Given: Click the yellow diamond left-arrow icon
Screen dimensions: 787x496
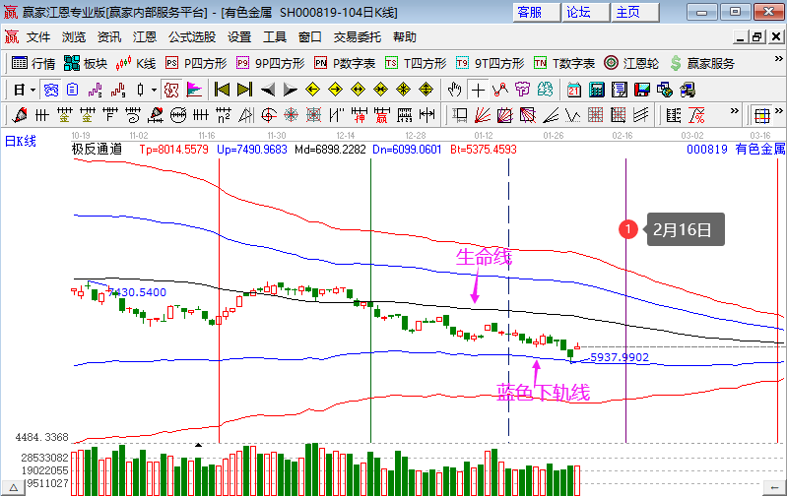Looking at the screenshot, I should pyautogui.click(x=312, y=91).
